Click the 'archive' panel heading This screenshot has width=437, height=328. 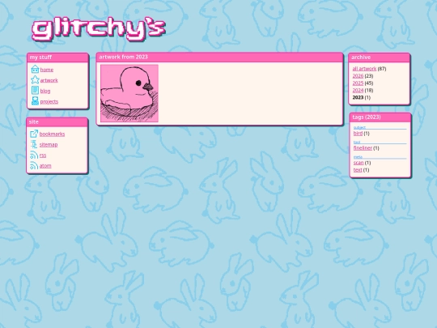361,58
